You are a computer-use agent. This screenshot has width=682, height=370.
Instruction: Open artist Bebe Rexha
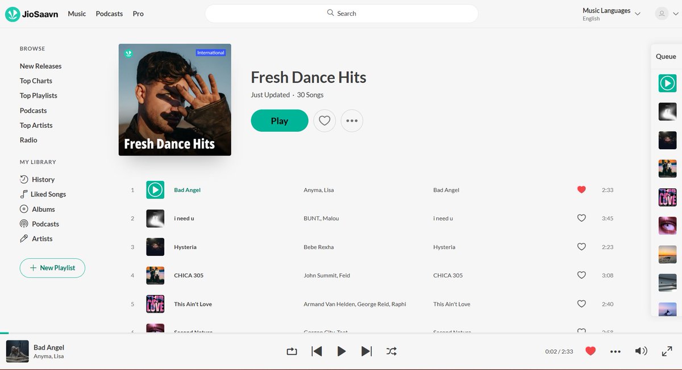(x=319, y=247)
